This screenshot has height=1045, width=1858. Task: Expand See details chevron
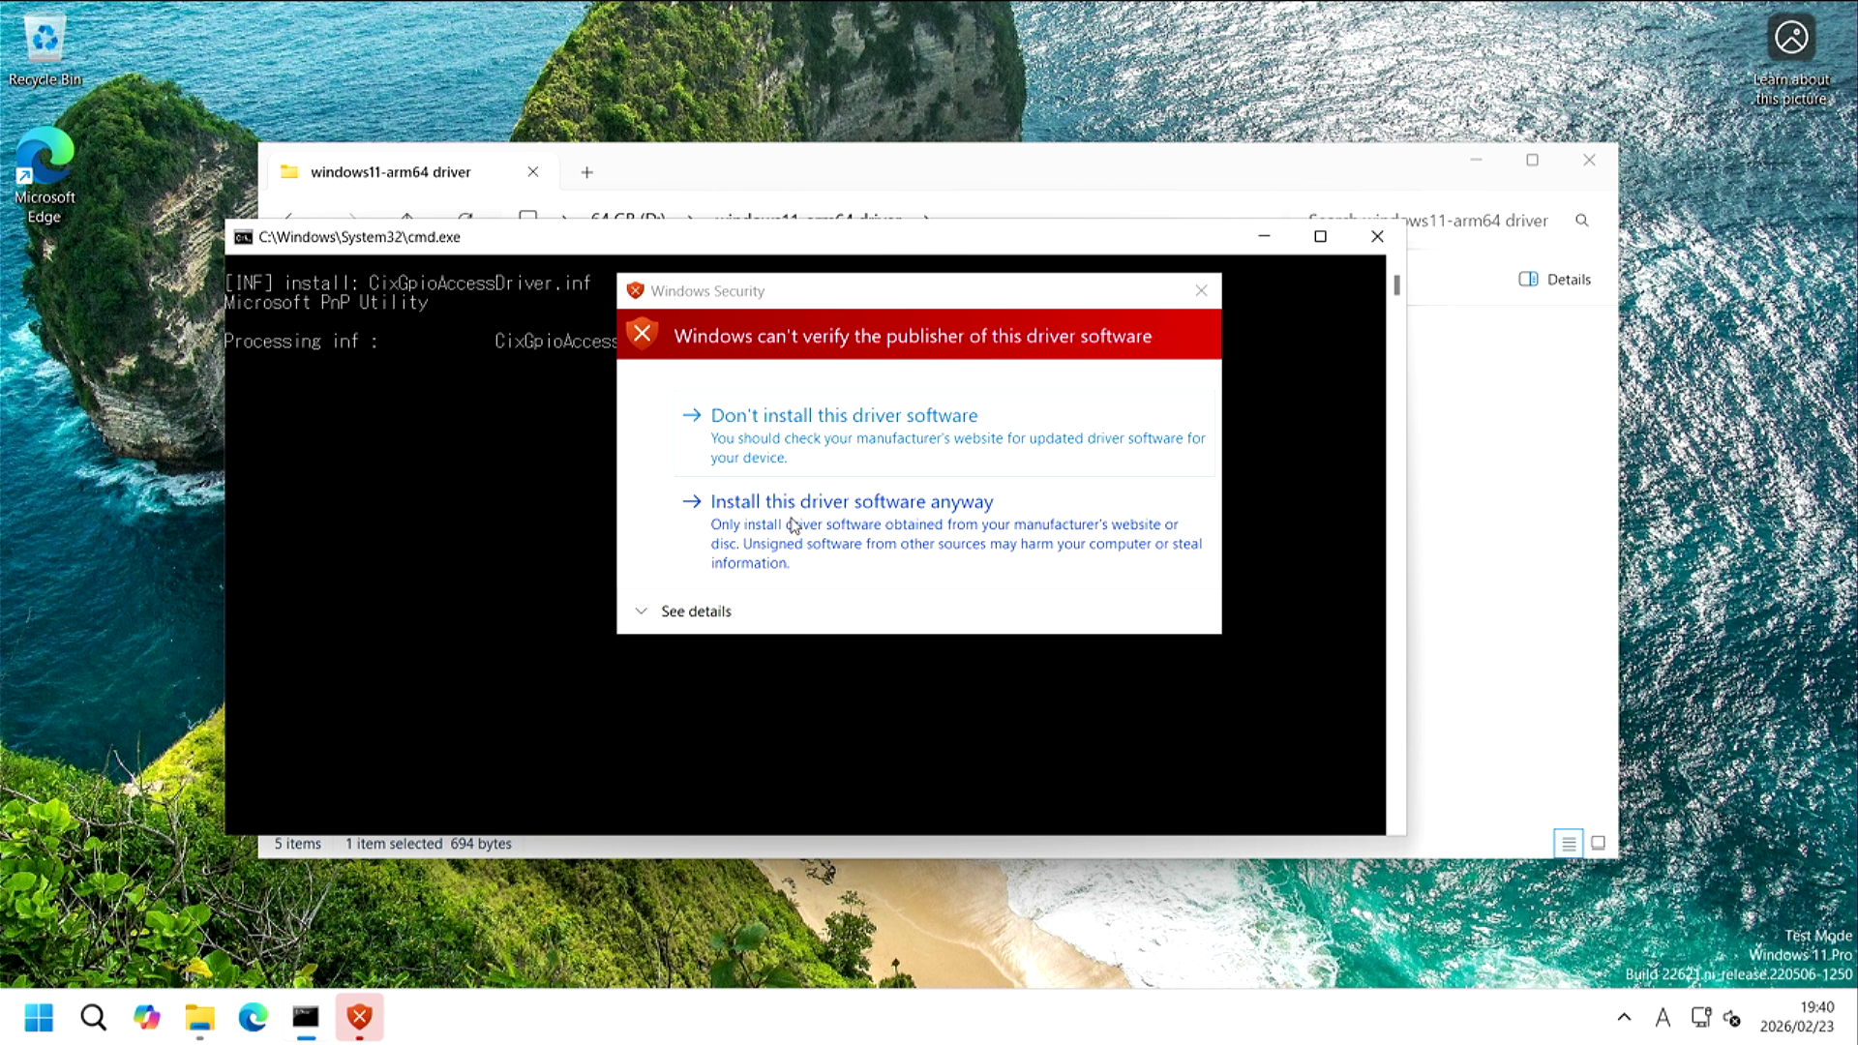tap(641, 612)
